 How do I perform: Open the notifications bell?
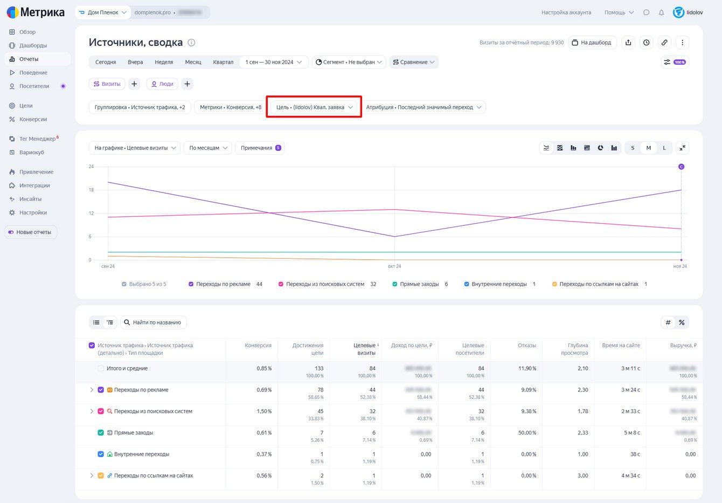tap(661, 12)
